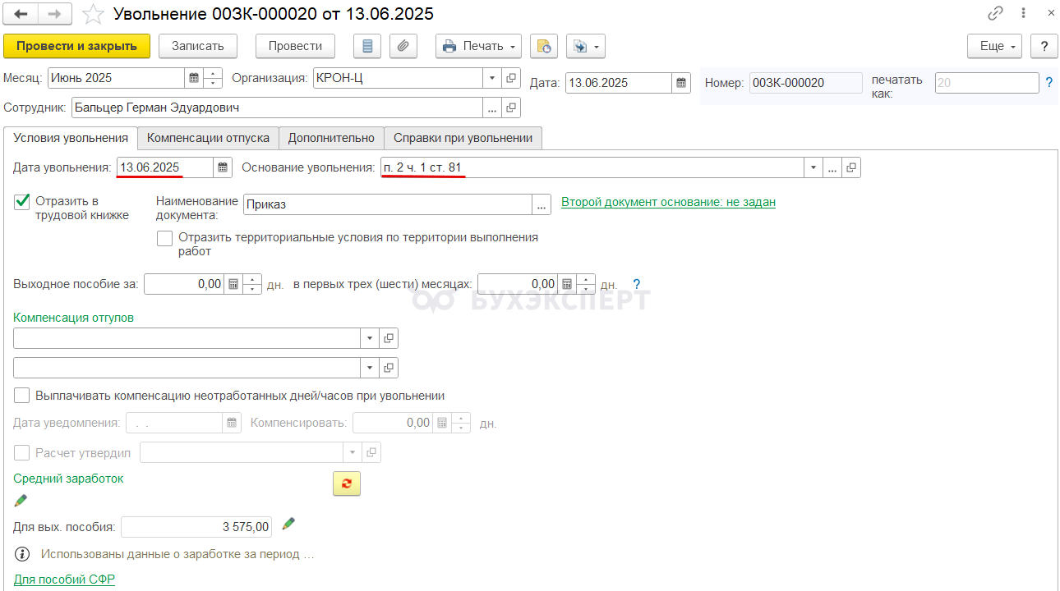The image size is (1060, 591).
Task: Open calendar for Дата увольнения
Action: 223,167
